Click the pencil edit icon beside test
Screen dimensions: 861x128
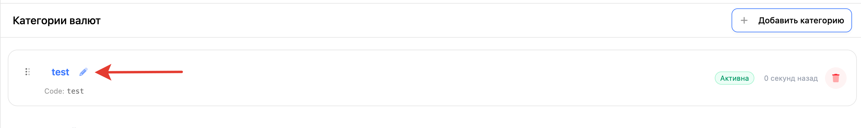83,72
